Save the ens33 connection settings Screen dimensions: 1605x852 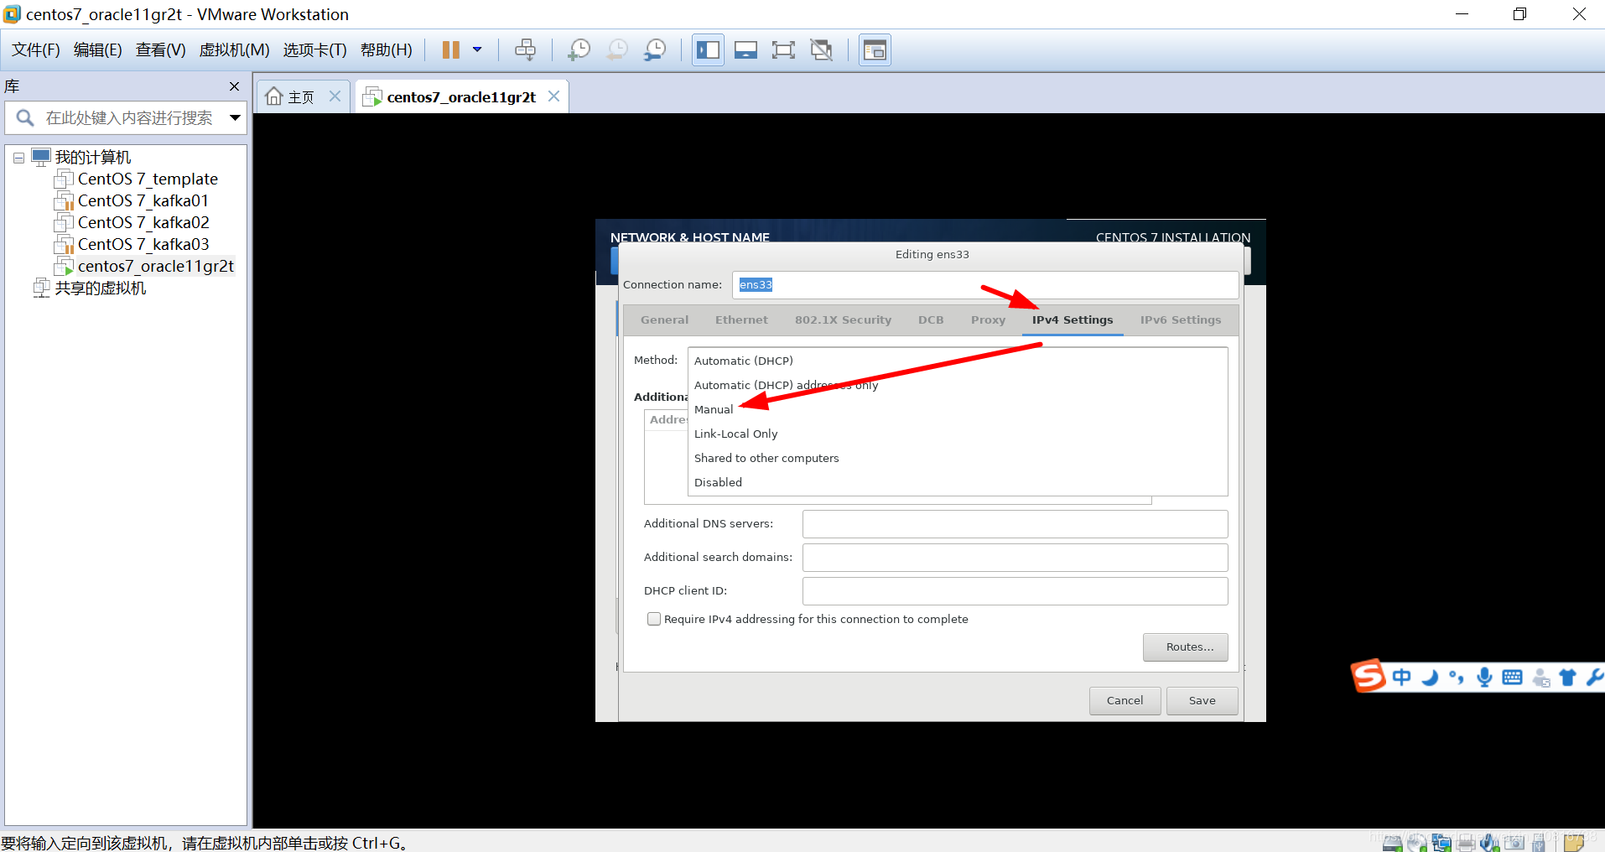[1202, 701]
